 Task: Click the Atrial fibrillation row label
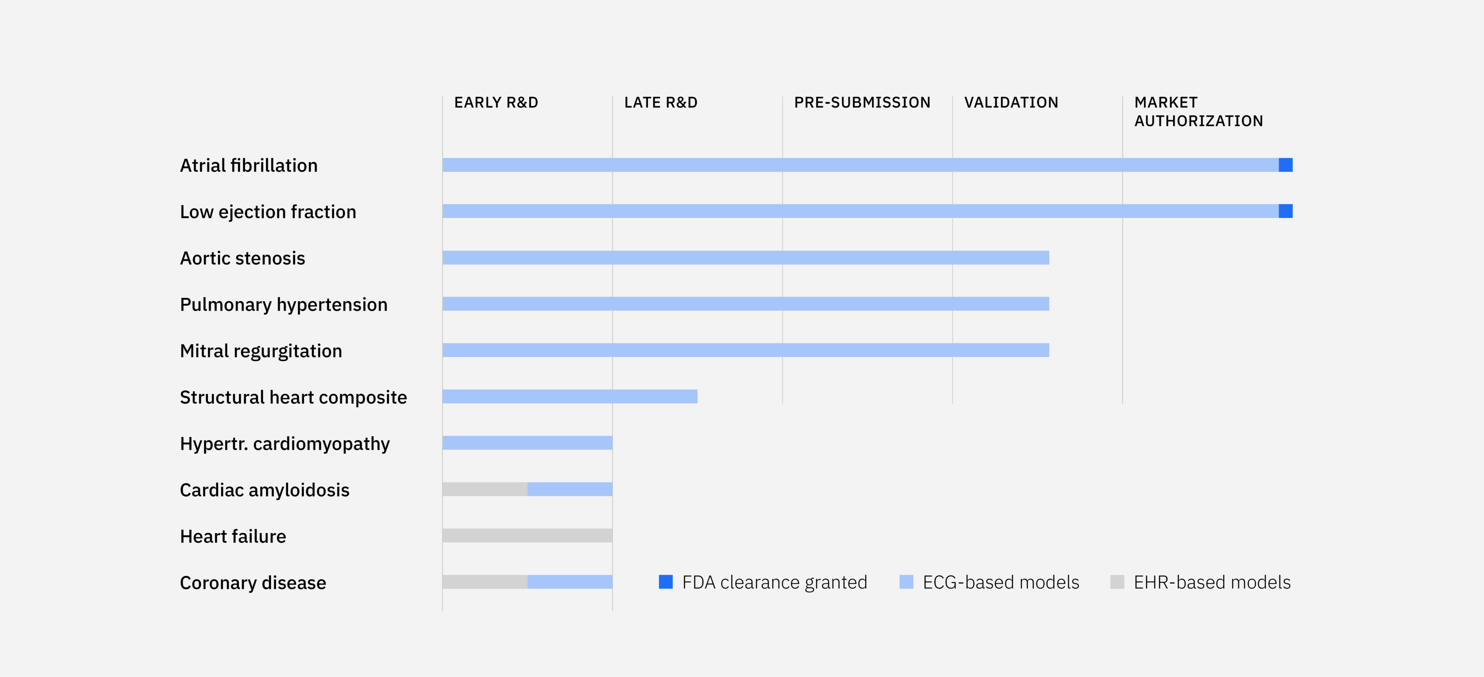click(x=248, y=166)
